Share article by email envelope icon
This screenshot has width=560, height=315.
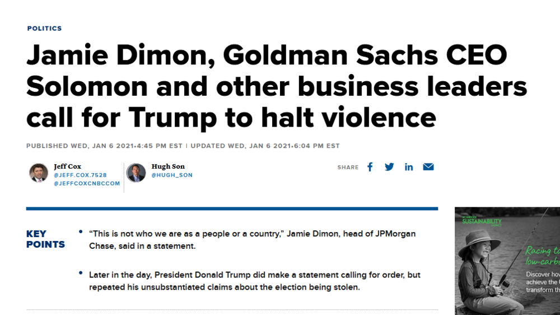(428, 167)
